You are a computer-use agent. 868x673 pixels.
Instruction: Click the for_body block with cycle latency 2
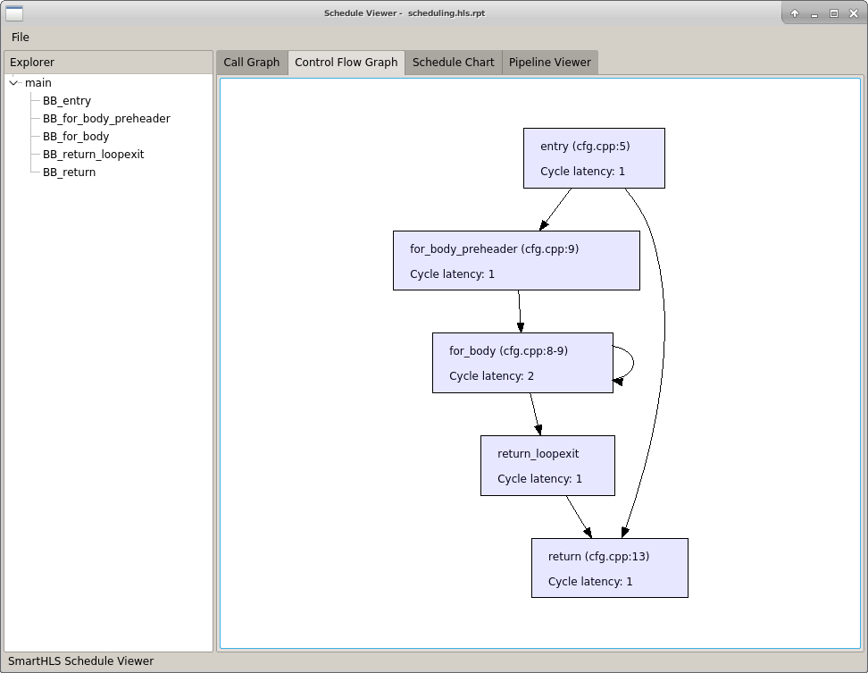522,363
